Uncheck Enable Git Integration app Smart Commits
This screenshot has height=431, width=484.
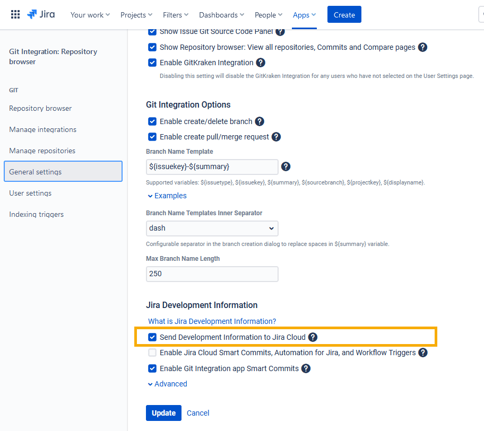152,368
